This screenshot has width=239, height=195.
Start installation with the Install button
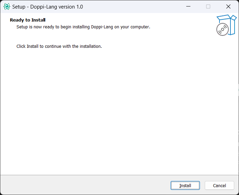(185, 185)
